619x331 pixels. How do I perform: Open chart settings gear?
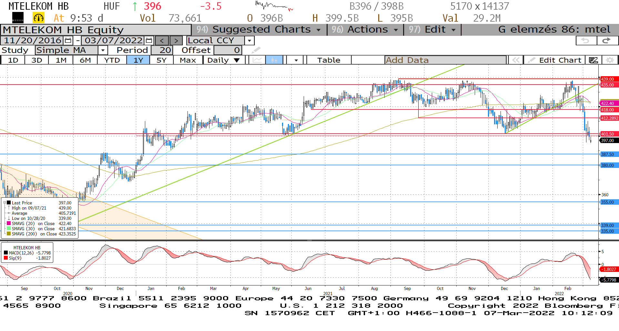click(609, 60)
